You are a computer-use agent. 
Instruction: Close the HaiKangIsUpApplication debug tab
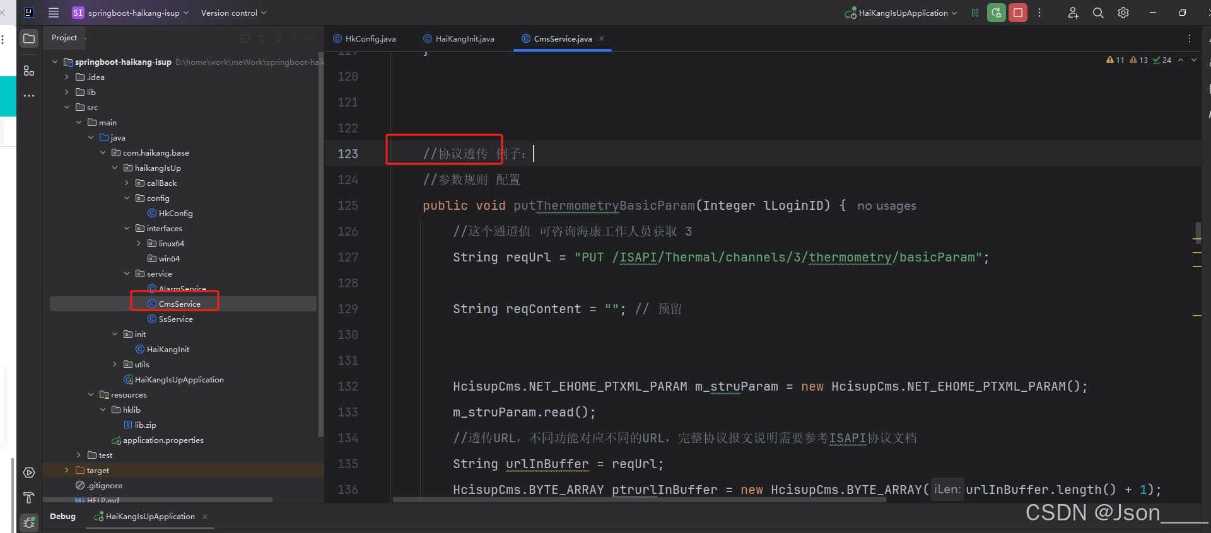coord(205,517)
